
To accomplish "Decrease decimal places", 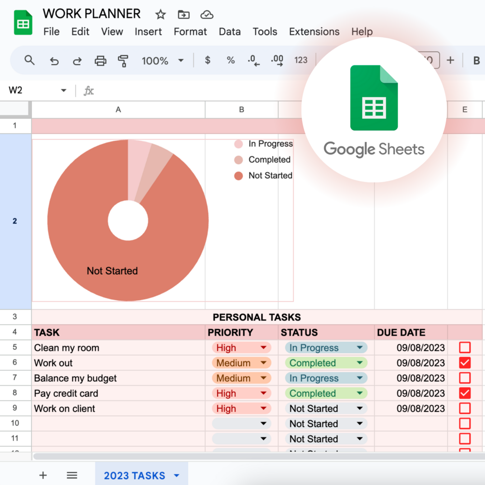I will point(253,60).
